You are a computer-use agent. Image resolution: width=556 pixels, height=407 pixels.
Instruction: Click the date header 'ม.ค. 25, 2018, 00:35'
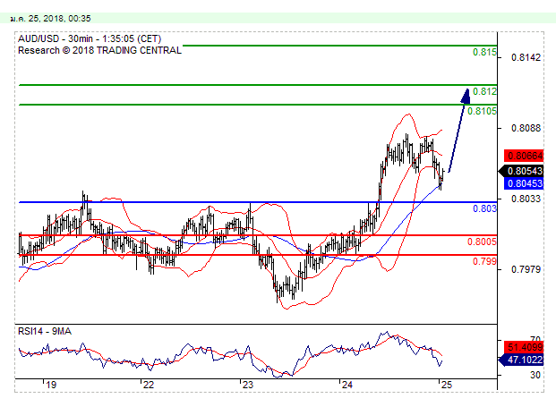(x=50, y=19)
